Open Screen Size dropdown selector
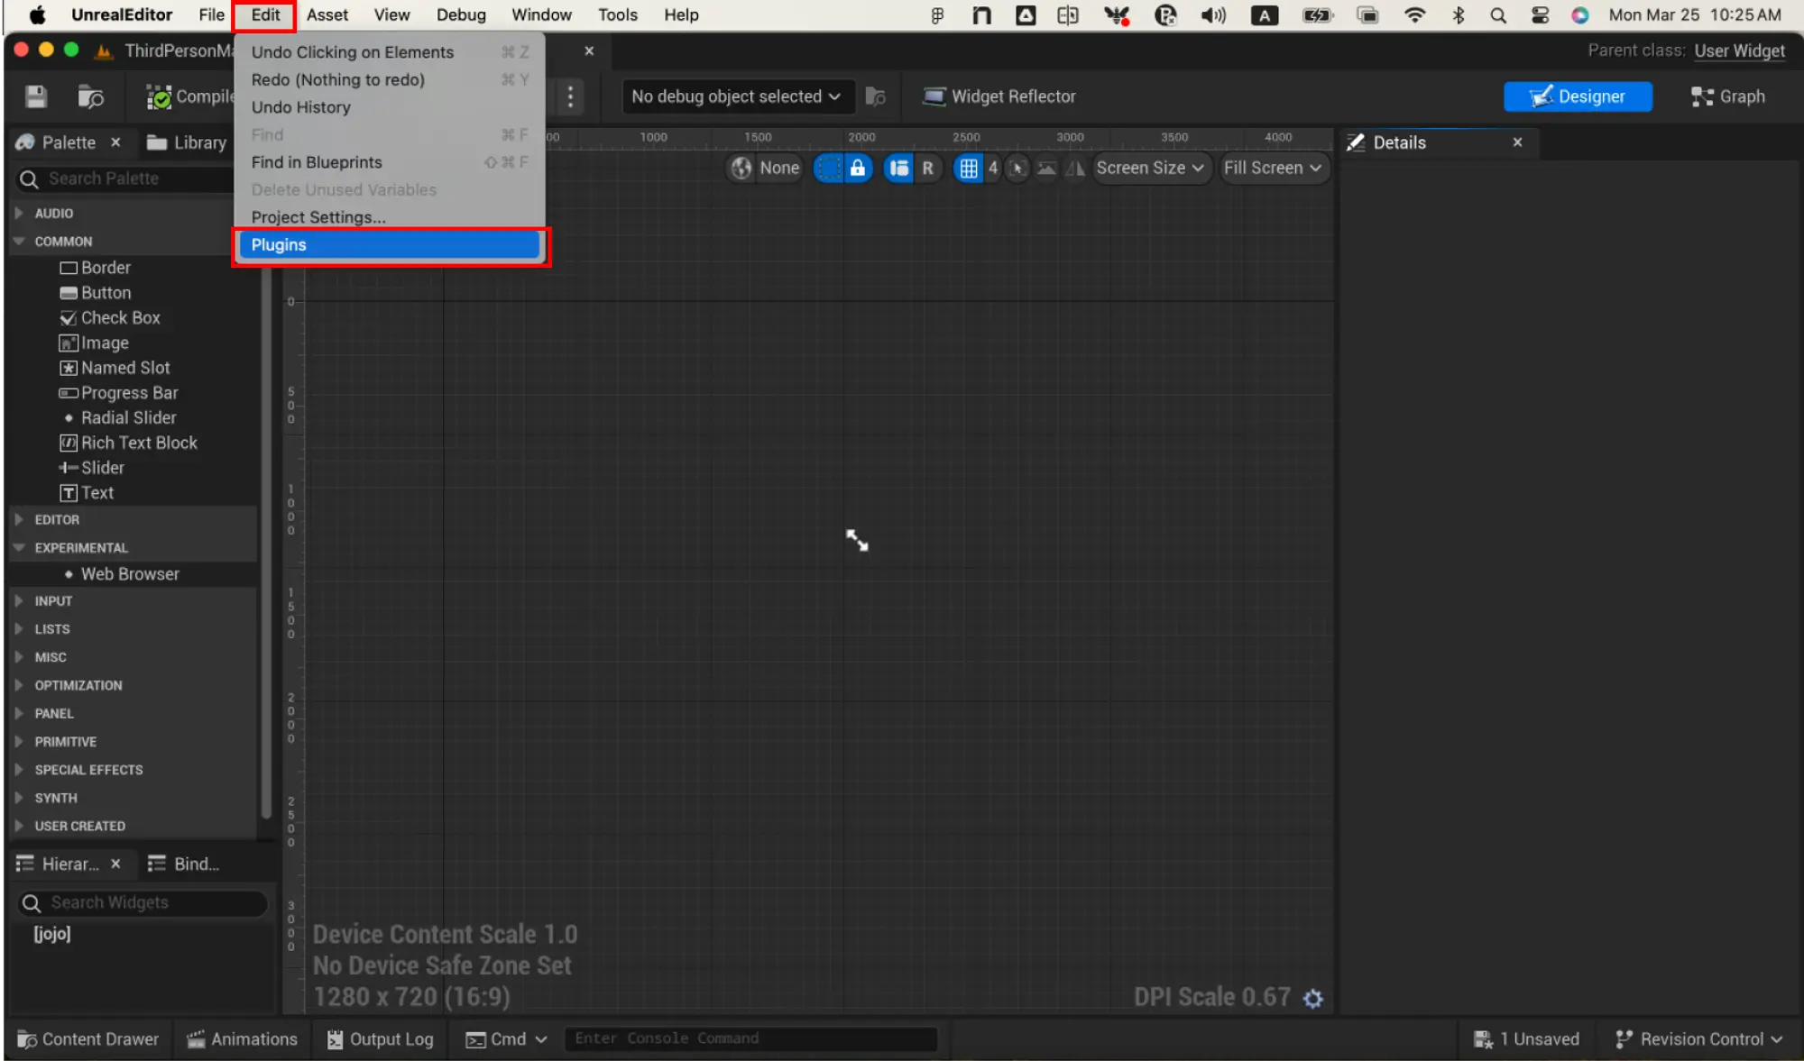This screenshot has height=1061, width=1804. click(1147, 168)
